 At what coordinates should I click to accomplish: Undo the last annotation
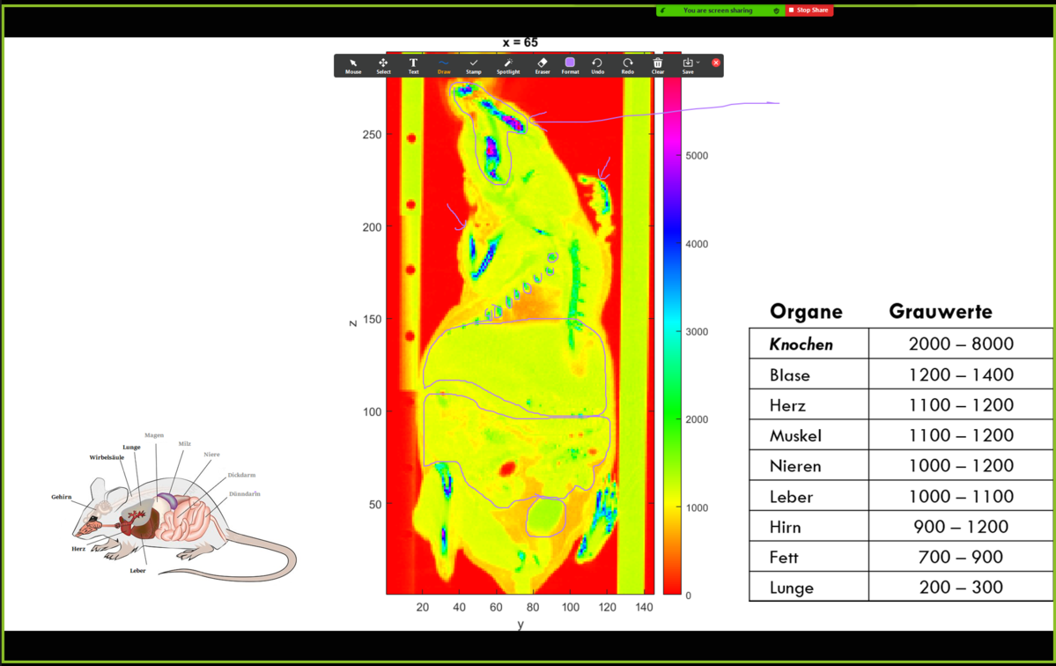(x=597, y=65)
